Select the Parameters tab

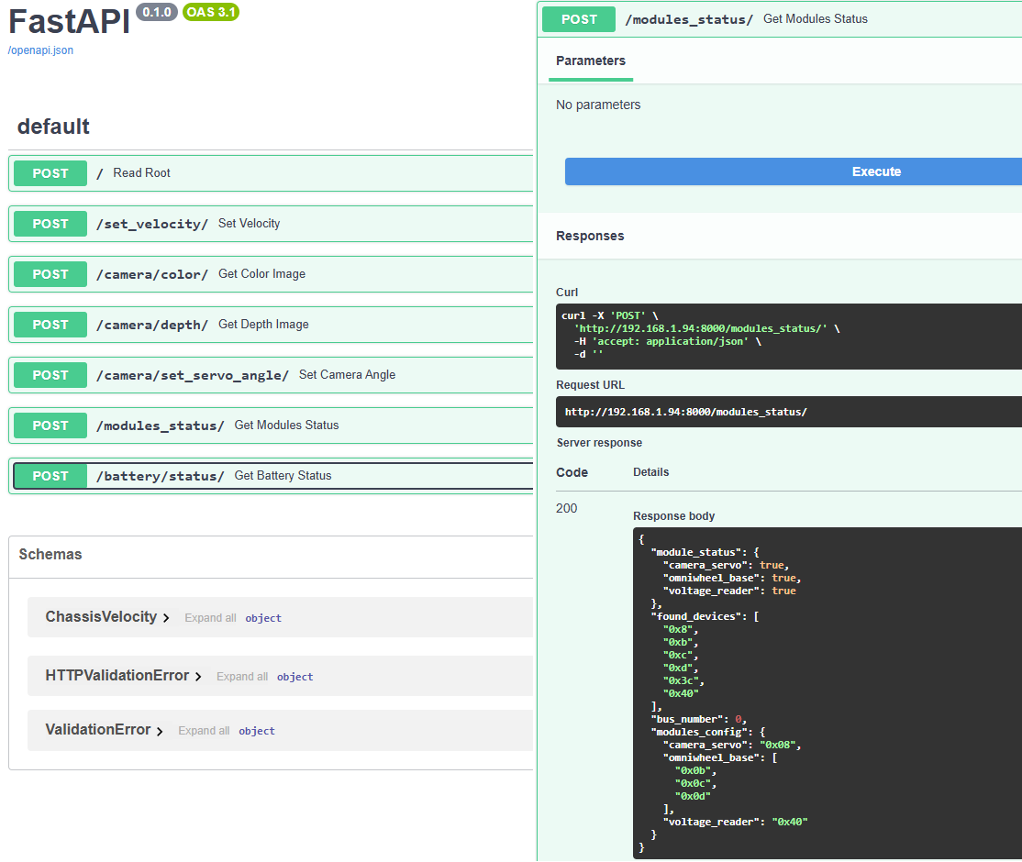tap(591, 61)
